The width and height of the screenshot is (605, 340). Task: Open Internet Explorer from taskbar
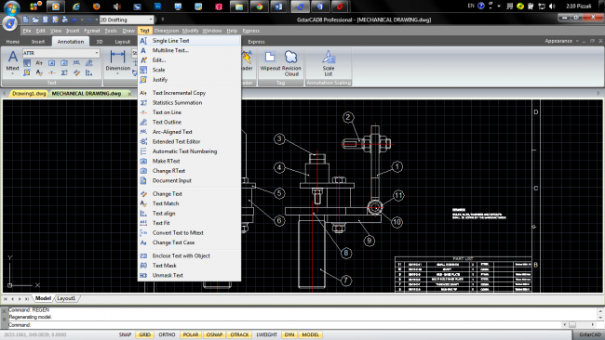click(x=76, y=7)
